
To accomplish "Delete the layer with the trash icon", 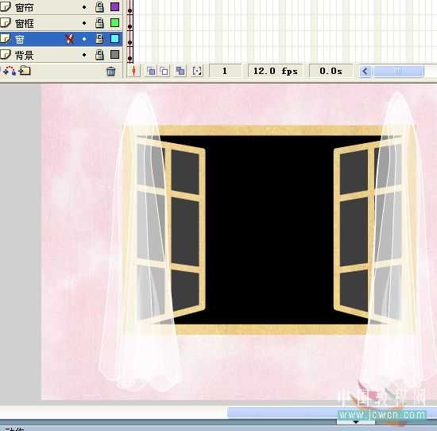I will [x=111, y=71].
